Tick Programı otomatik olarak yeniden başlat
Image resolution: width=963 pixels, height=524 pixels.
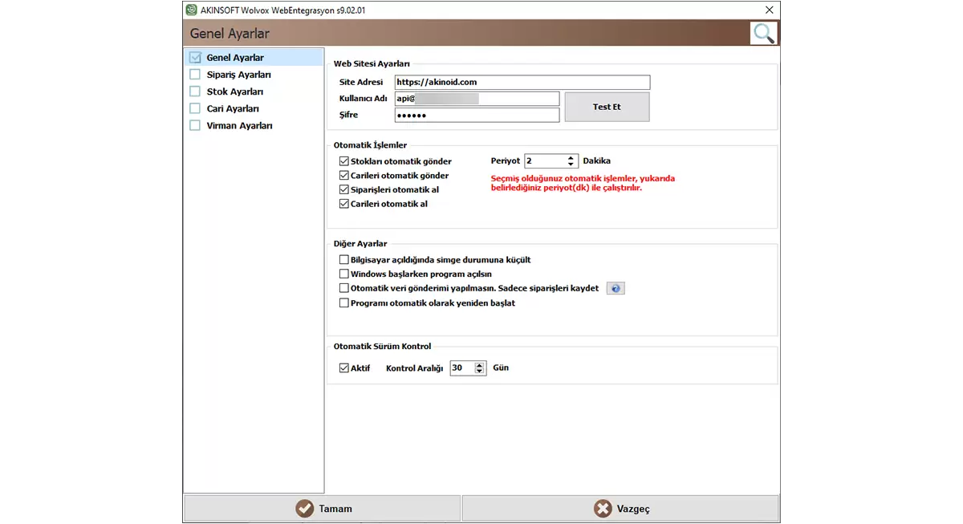click(344, 303)
